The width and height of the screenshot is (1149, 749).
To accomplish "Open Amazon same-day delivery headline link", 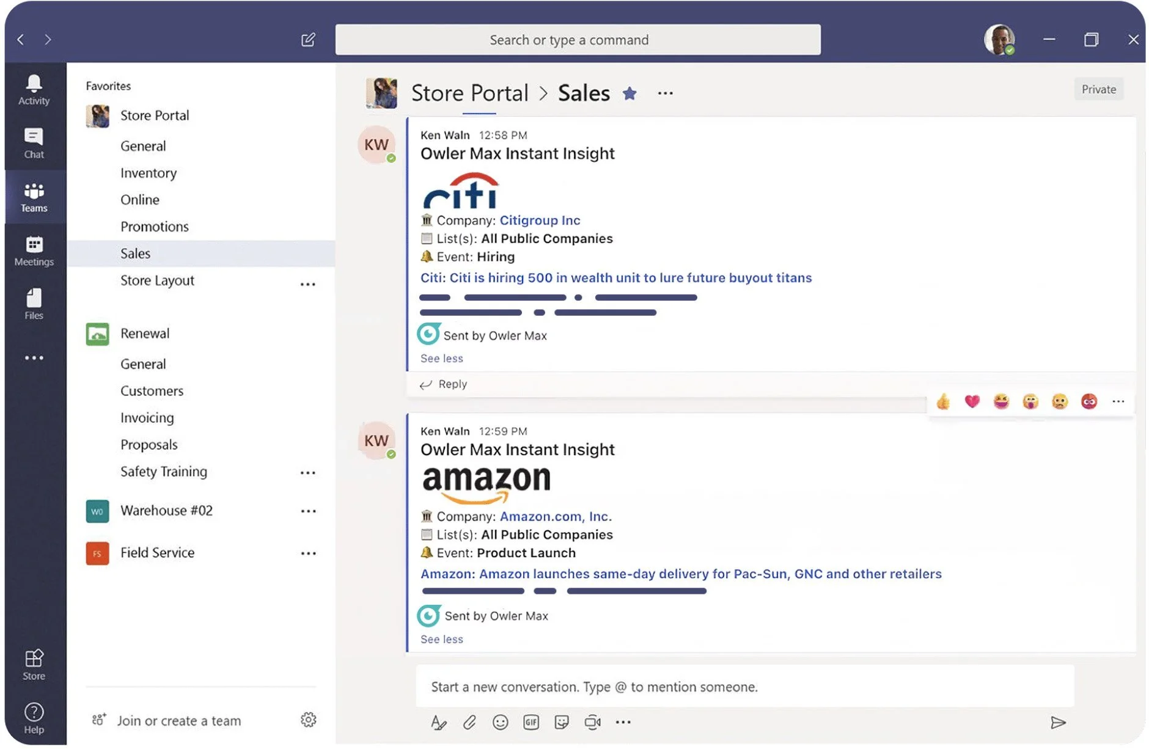I will [x=681, y=574].
